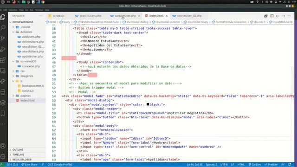Open the Bookmarks icon in activity bar
Screen dimensions: 297x167
pyautogui.click(x=3, y=113)
